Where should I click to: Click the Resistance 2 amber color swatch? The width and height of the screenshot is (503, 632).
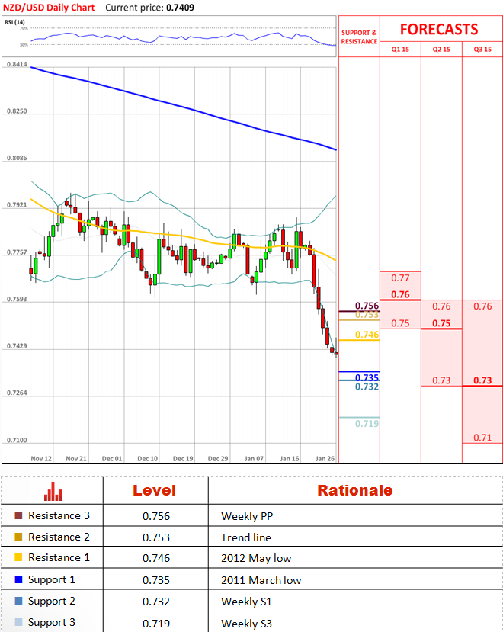point(18,537)
